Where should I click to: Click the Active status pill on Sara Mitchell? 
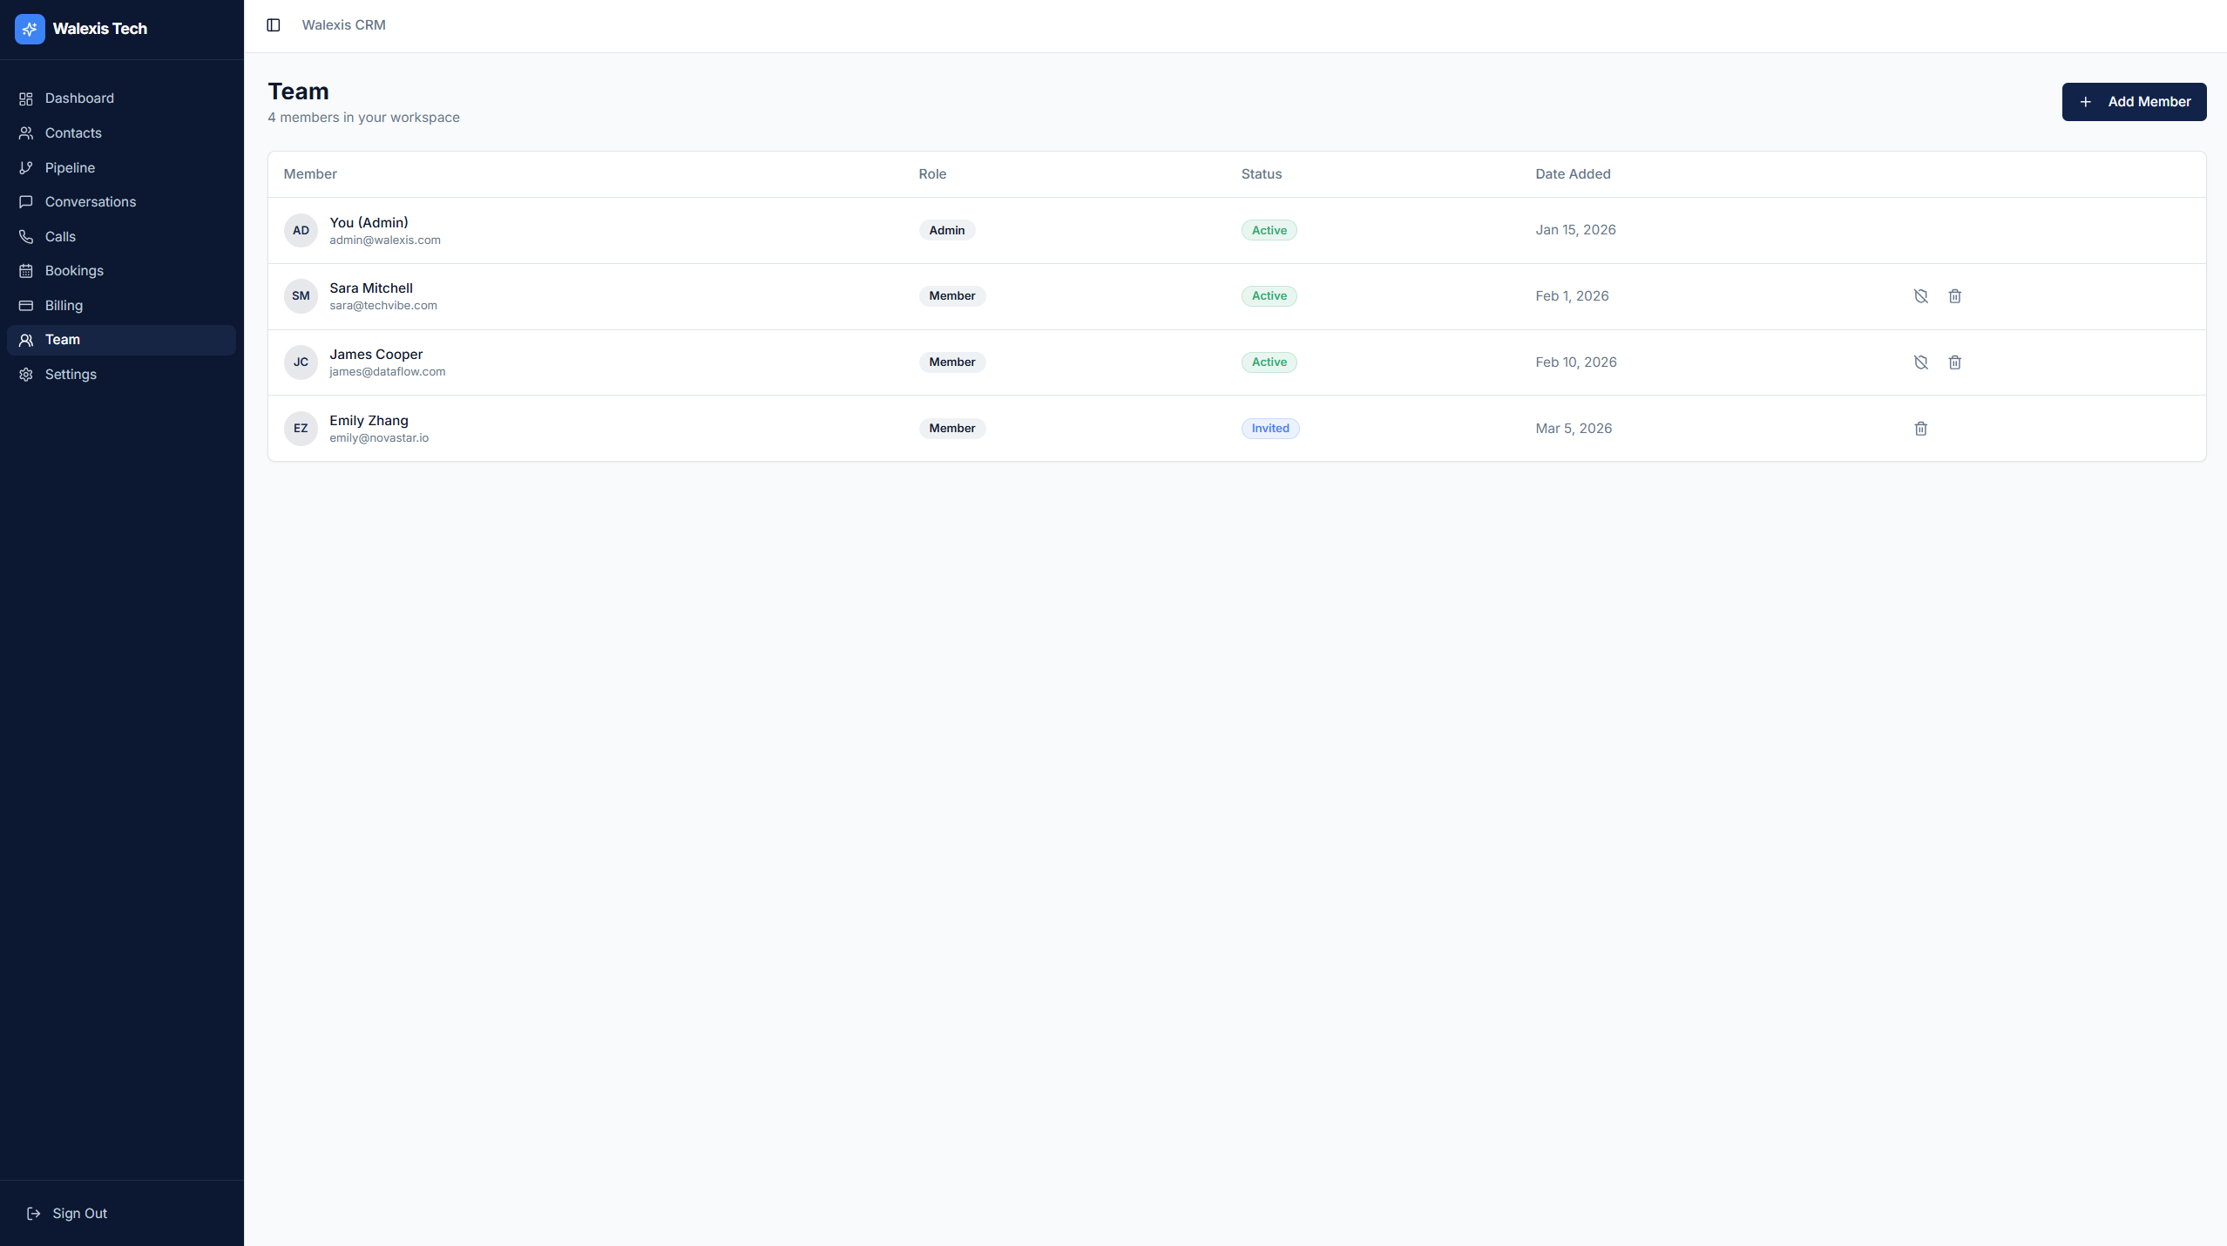click(1268, 296)
